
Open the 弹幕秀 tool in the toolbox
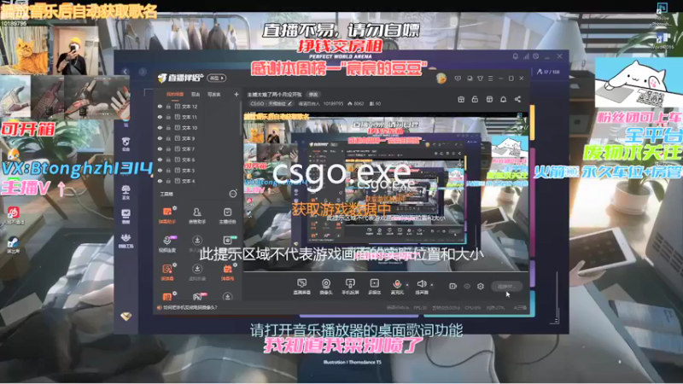coord(227,271)
